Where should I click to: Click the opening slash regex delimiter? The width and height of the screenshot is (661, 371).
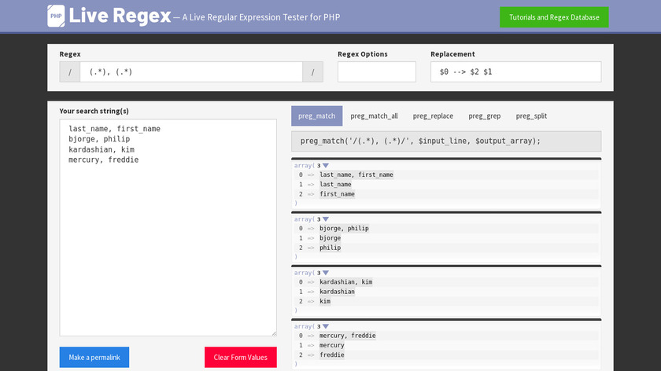coord(70,72)
